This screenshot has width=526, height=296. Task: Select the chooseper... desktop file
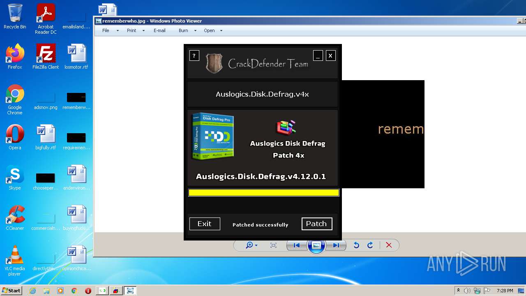(46, 181)
